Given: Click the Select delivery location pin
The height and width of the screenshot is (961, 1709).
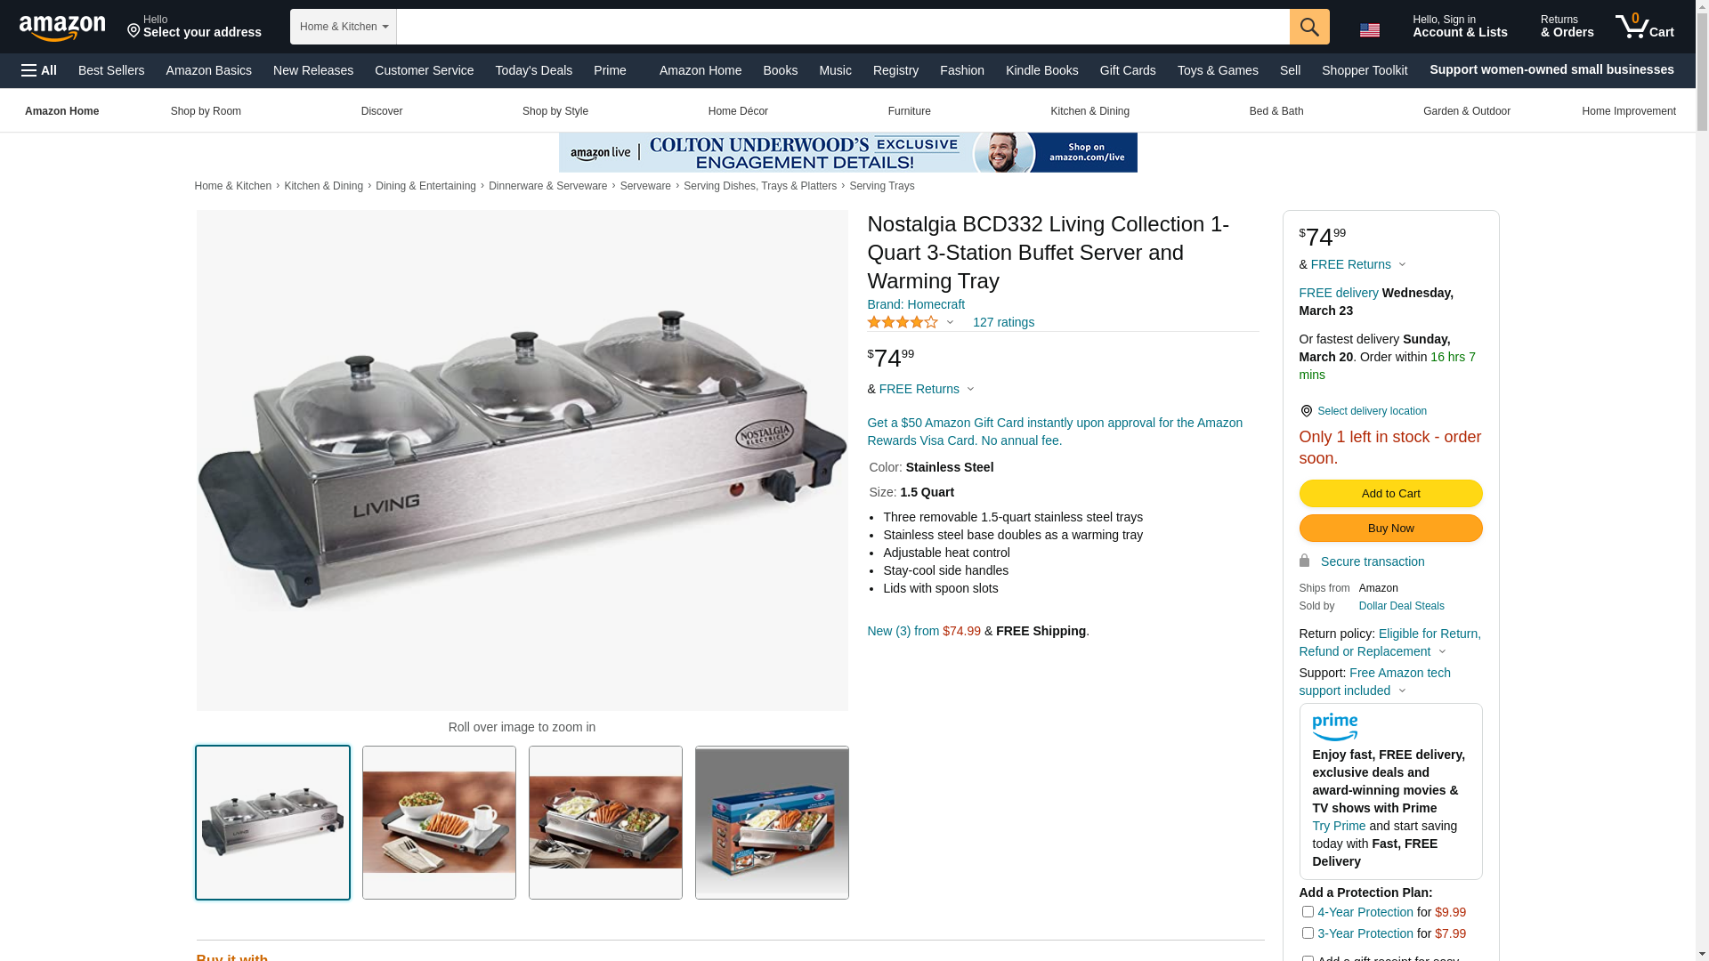Looking at the screenshot, I should (x=1306, y=411).
